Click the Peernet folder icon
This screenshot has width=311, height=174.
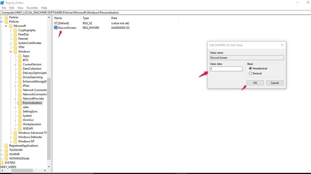click(15, 38)
